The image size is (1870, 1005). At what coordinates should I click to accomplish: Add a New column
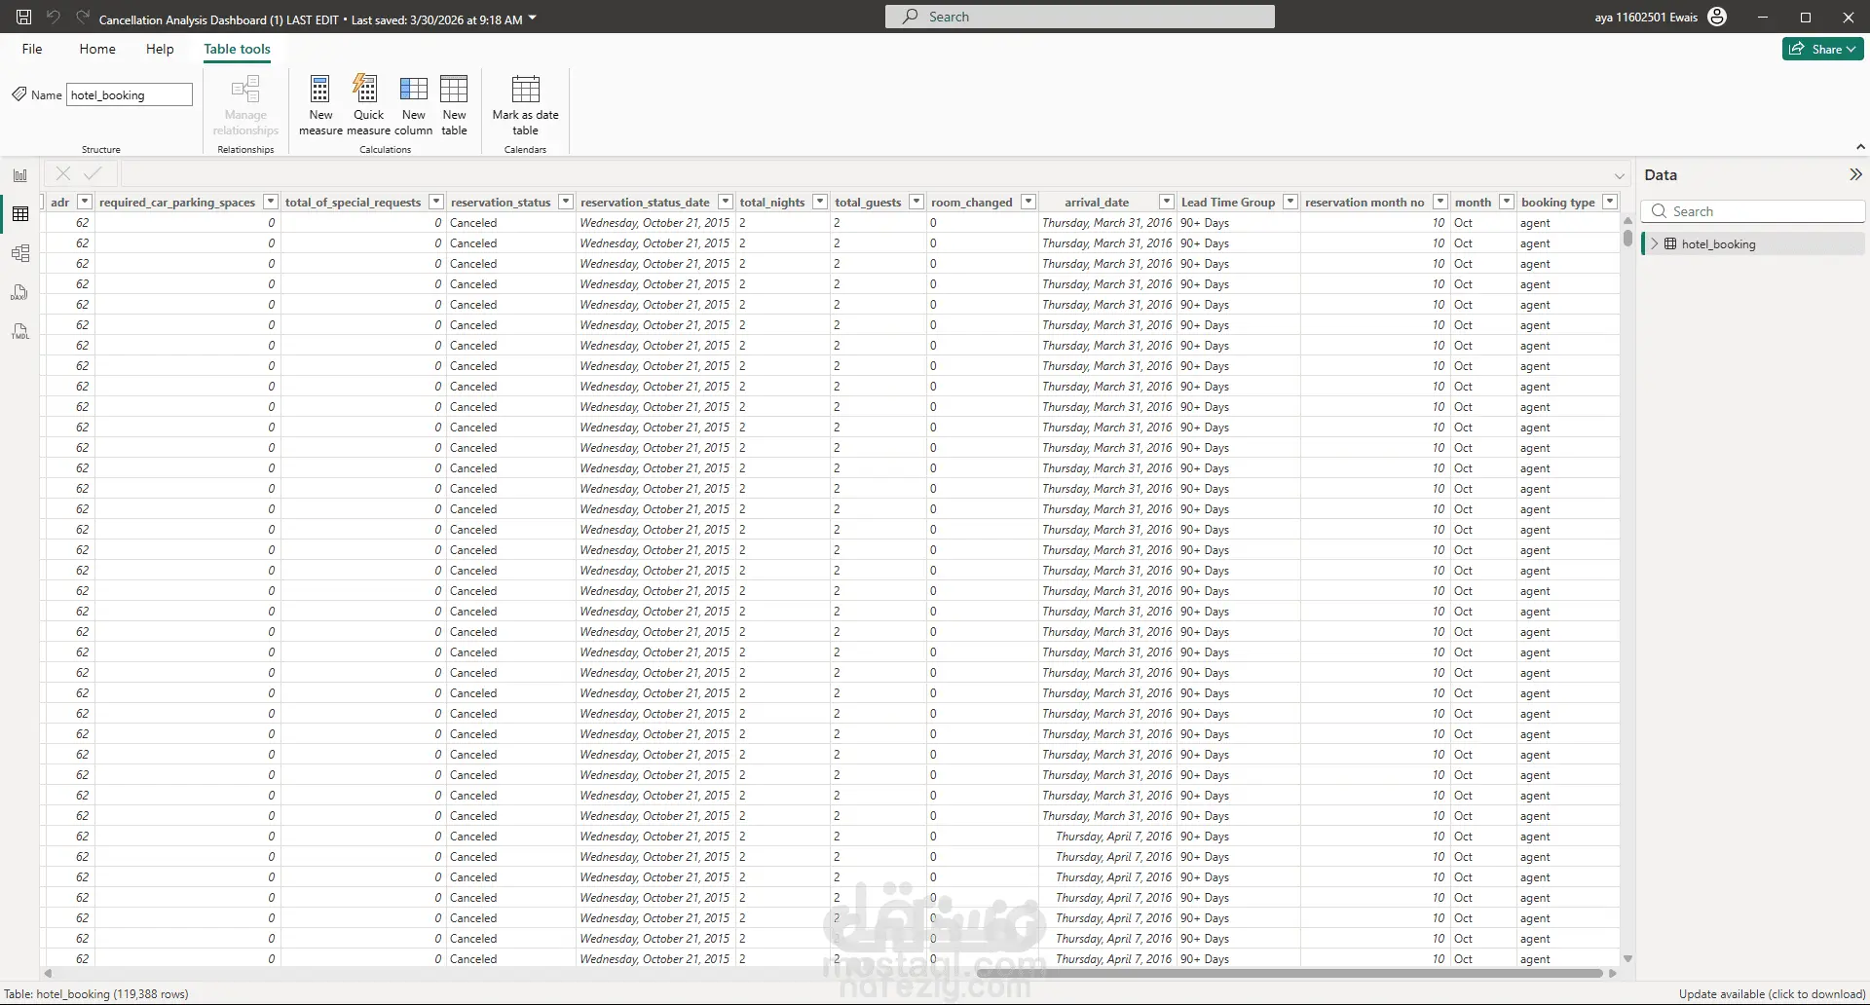[x=414, y=105]
